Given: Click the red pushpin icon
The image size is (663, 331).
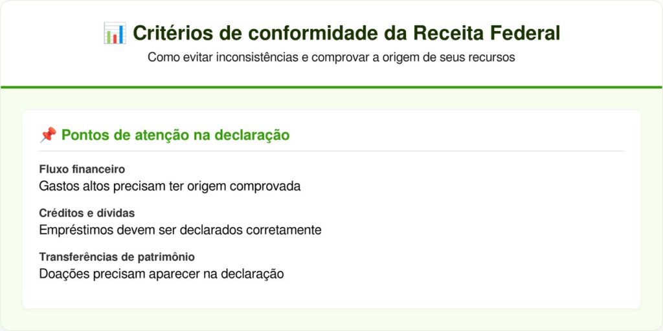Looking at the screenshot, I should tap(48, 134).
